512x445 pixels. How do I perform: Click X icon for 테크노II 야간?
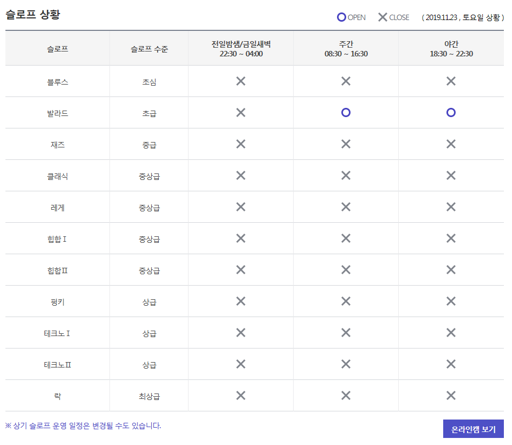pyautogui.click(x=451, y=364)
